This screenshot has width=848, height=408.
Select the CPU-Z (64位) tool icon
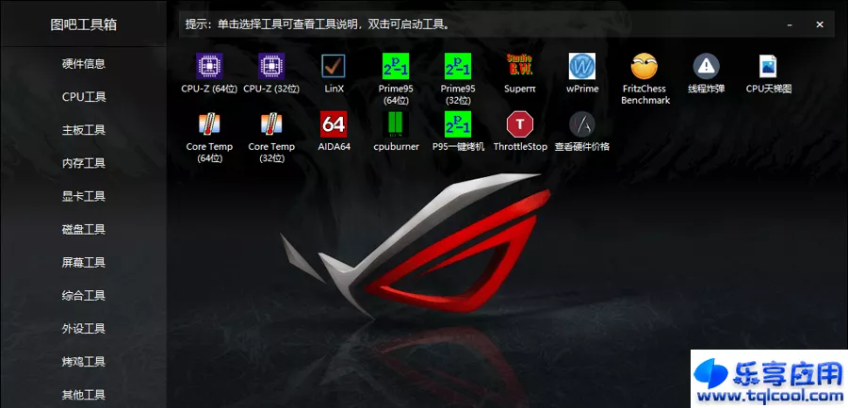click(209, 66)
